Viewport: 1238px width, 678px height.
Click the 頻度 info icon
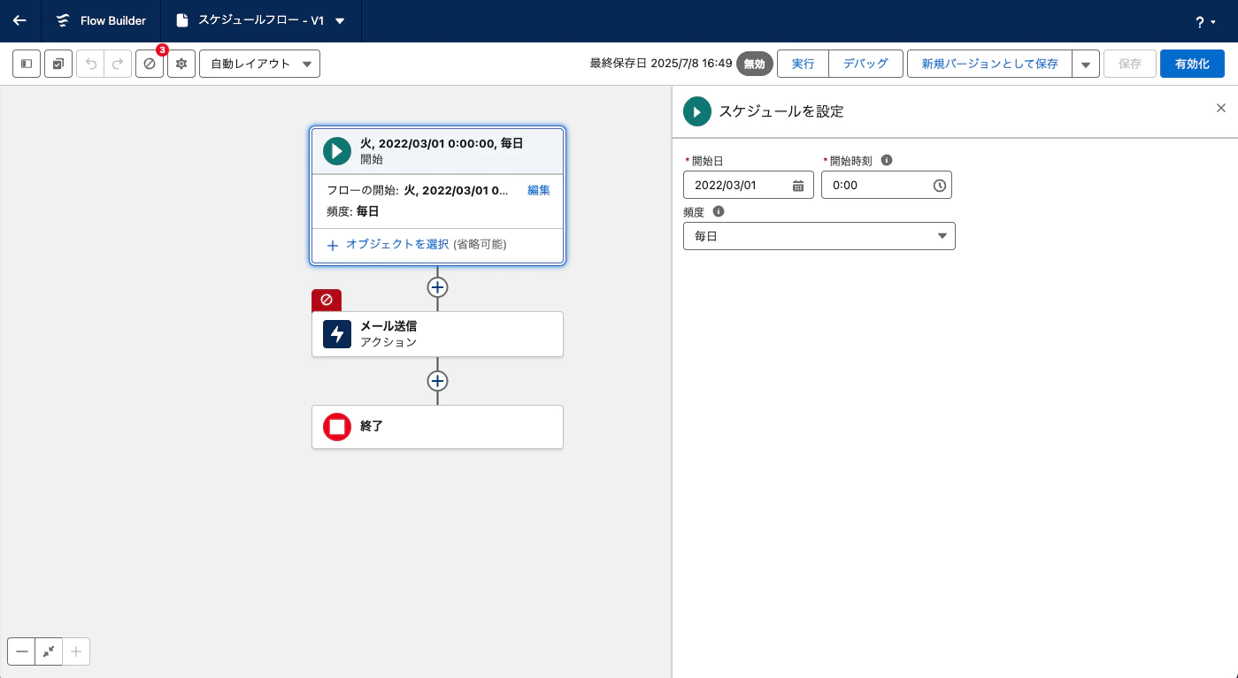[718, 211]
